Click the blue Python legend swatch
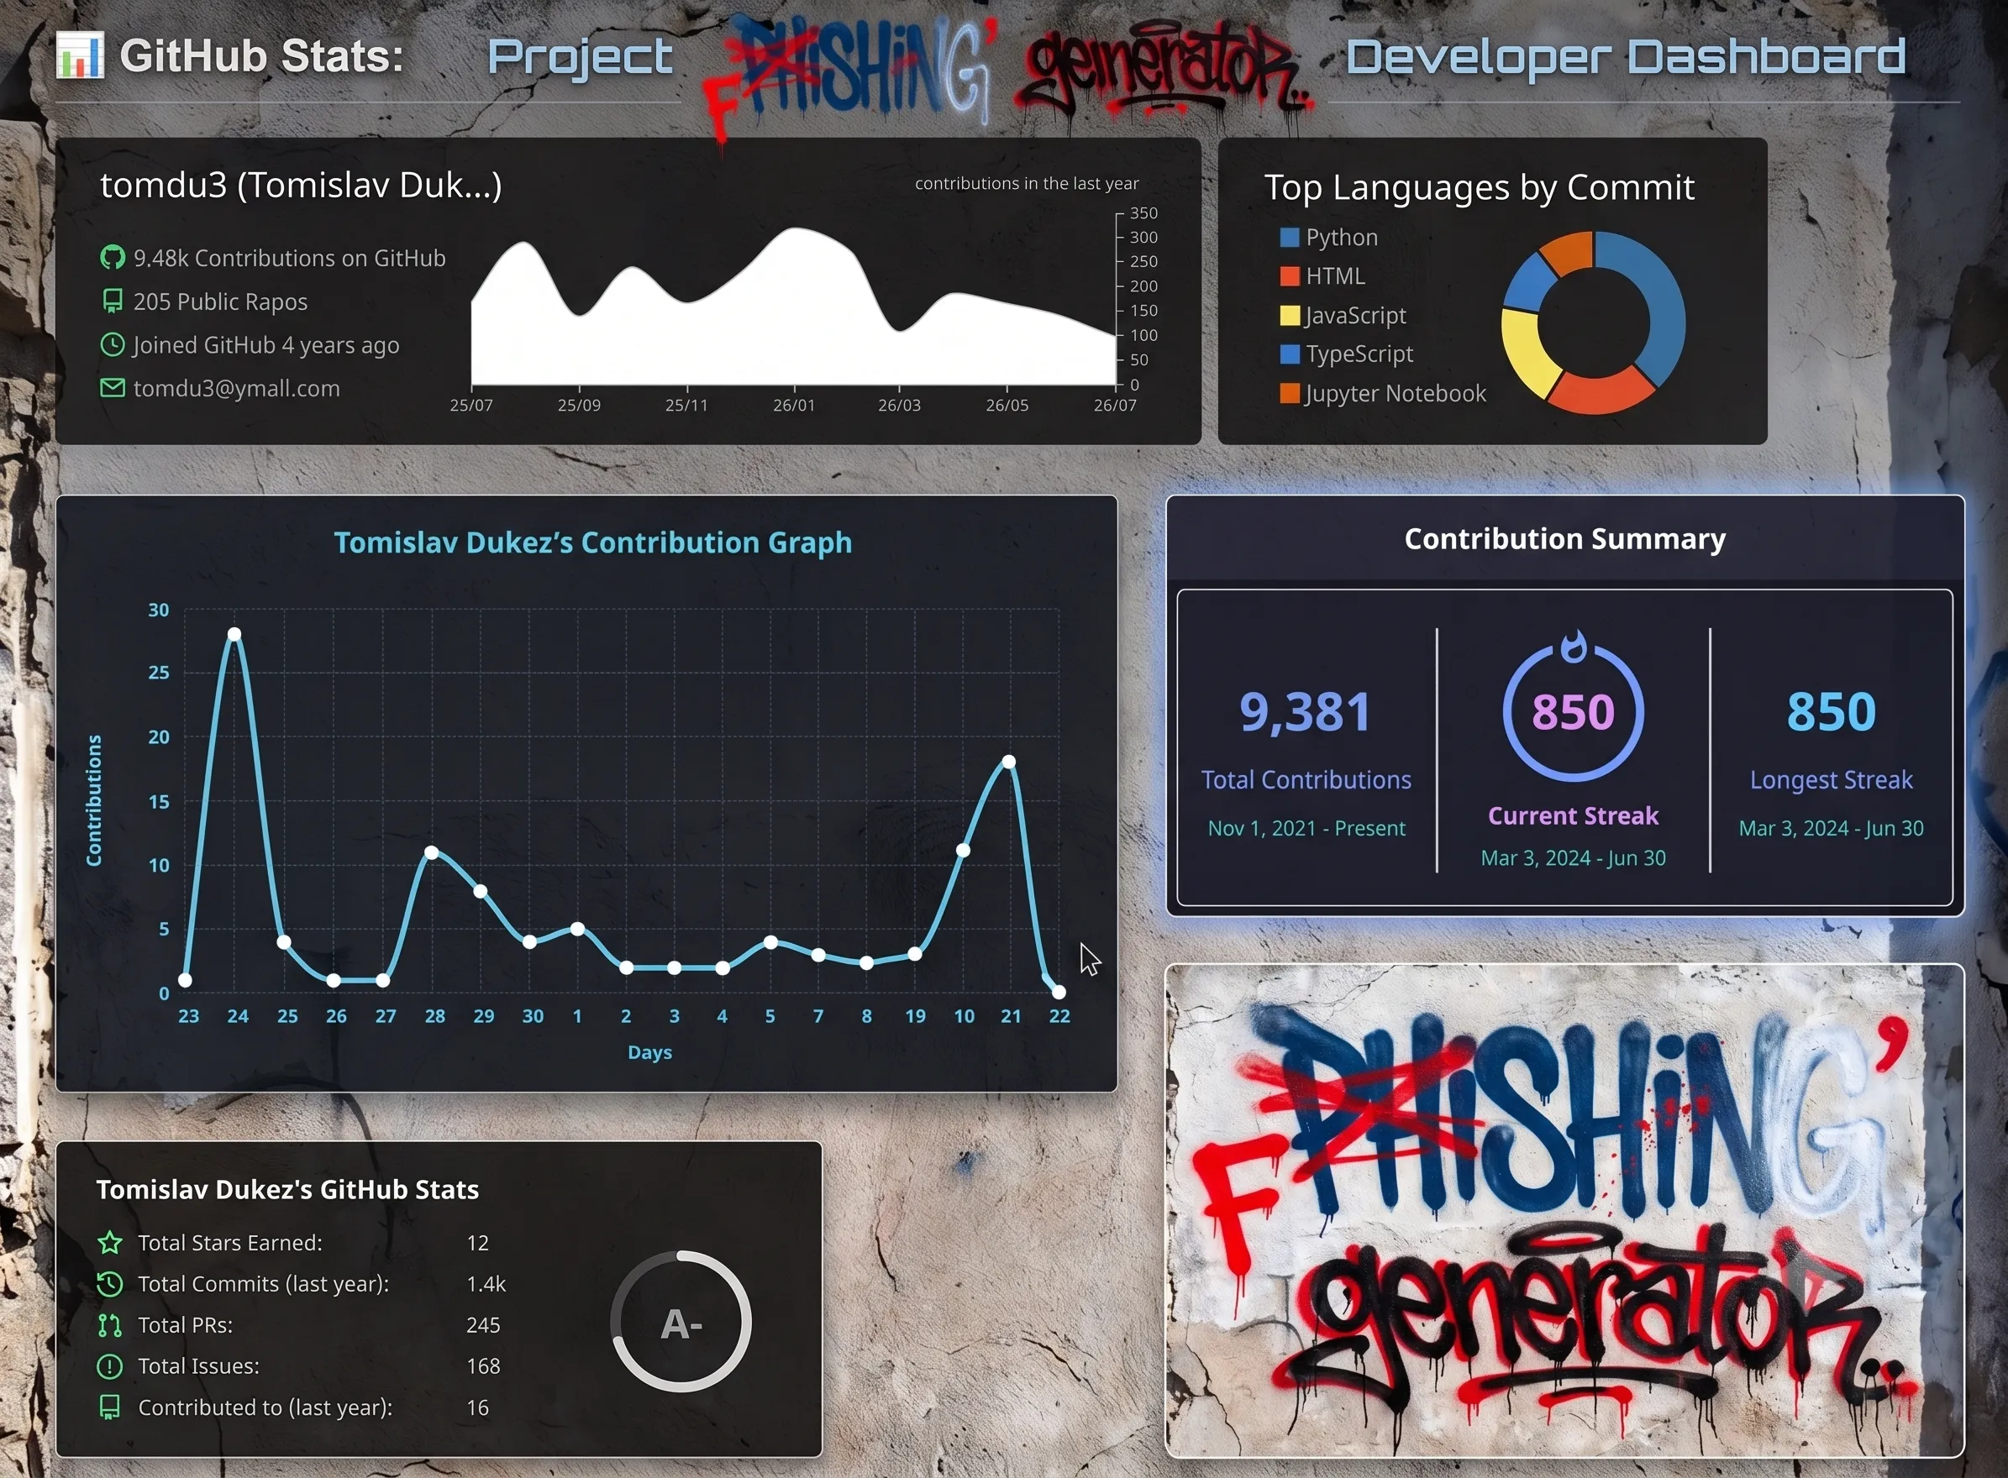This screenshot has width=2008, height=1478. click(x=1290, y=237)
